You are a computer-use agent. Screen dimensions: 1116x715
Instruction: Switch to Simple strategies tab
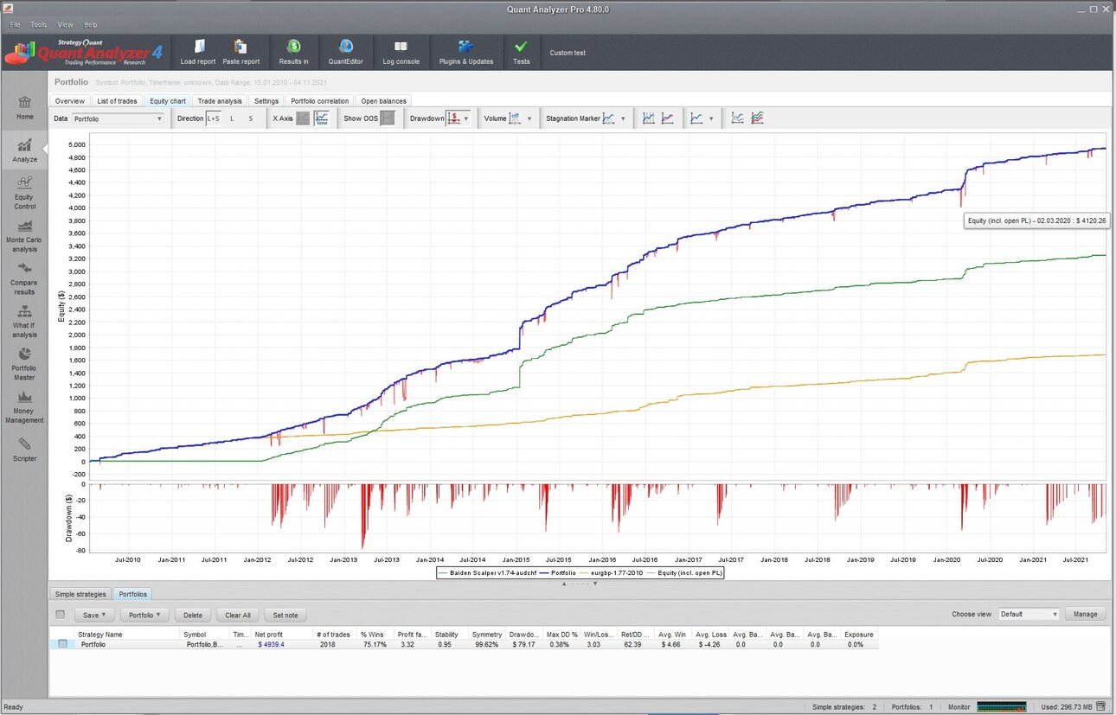point(80,594)
